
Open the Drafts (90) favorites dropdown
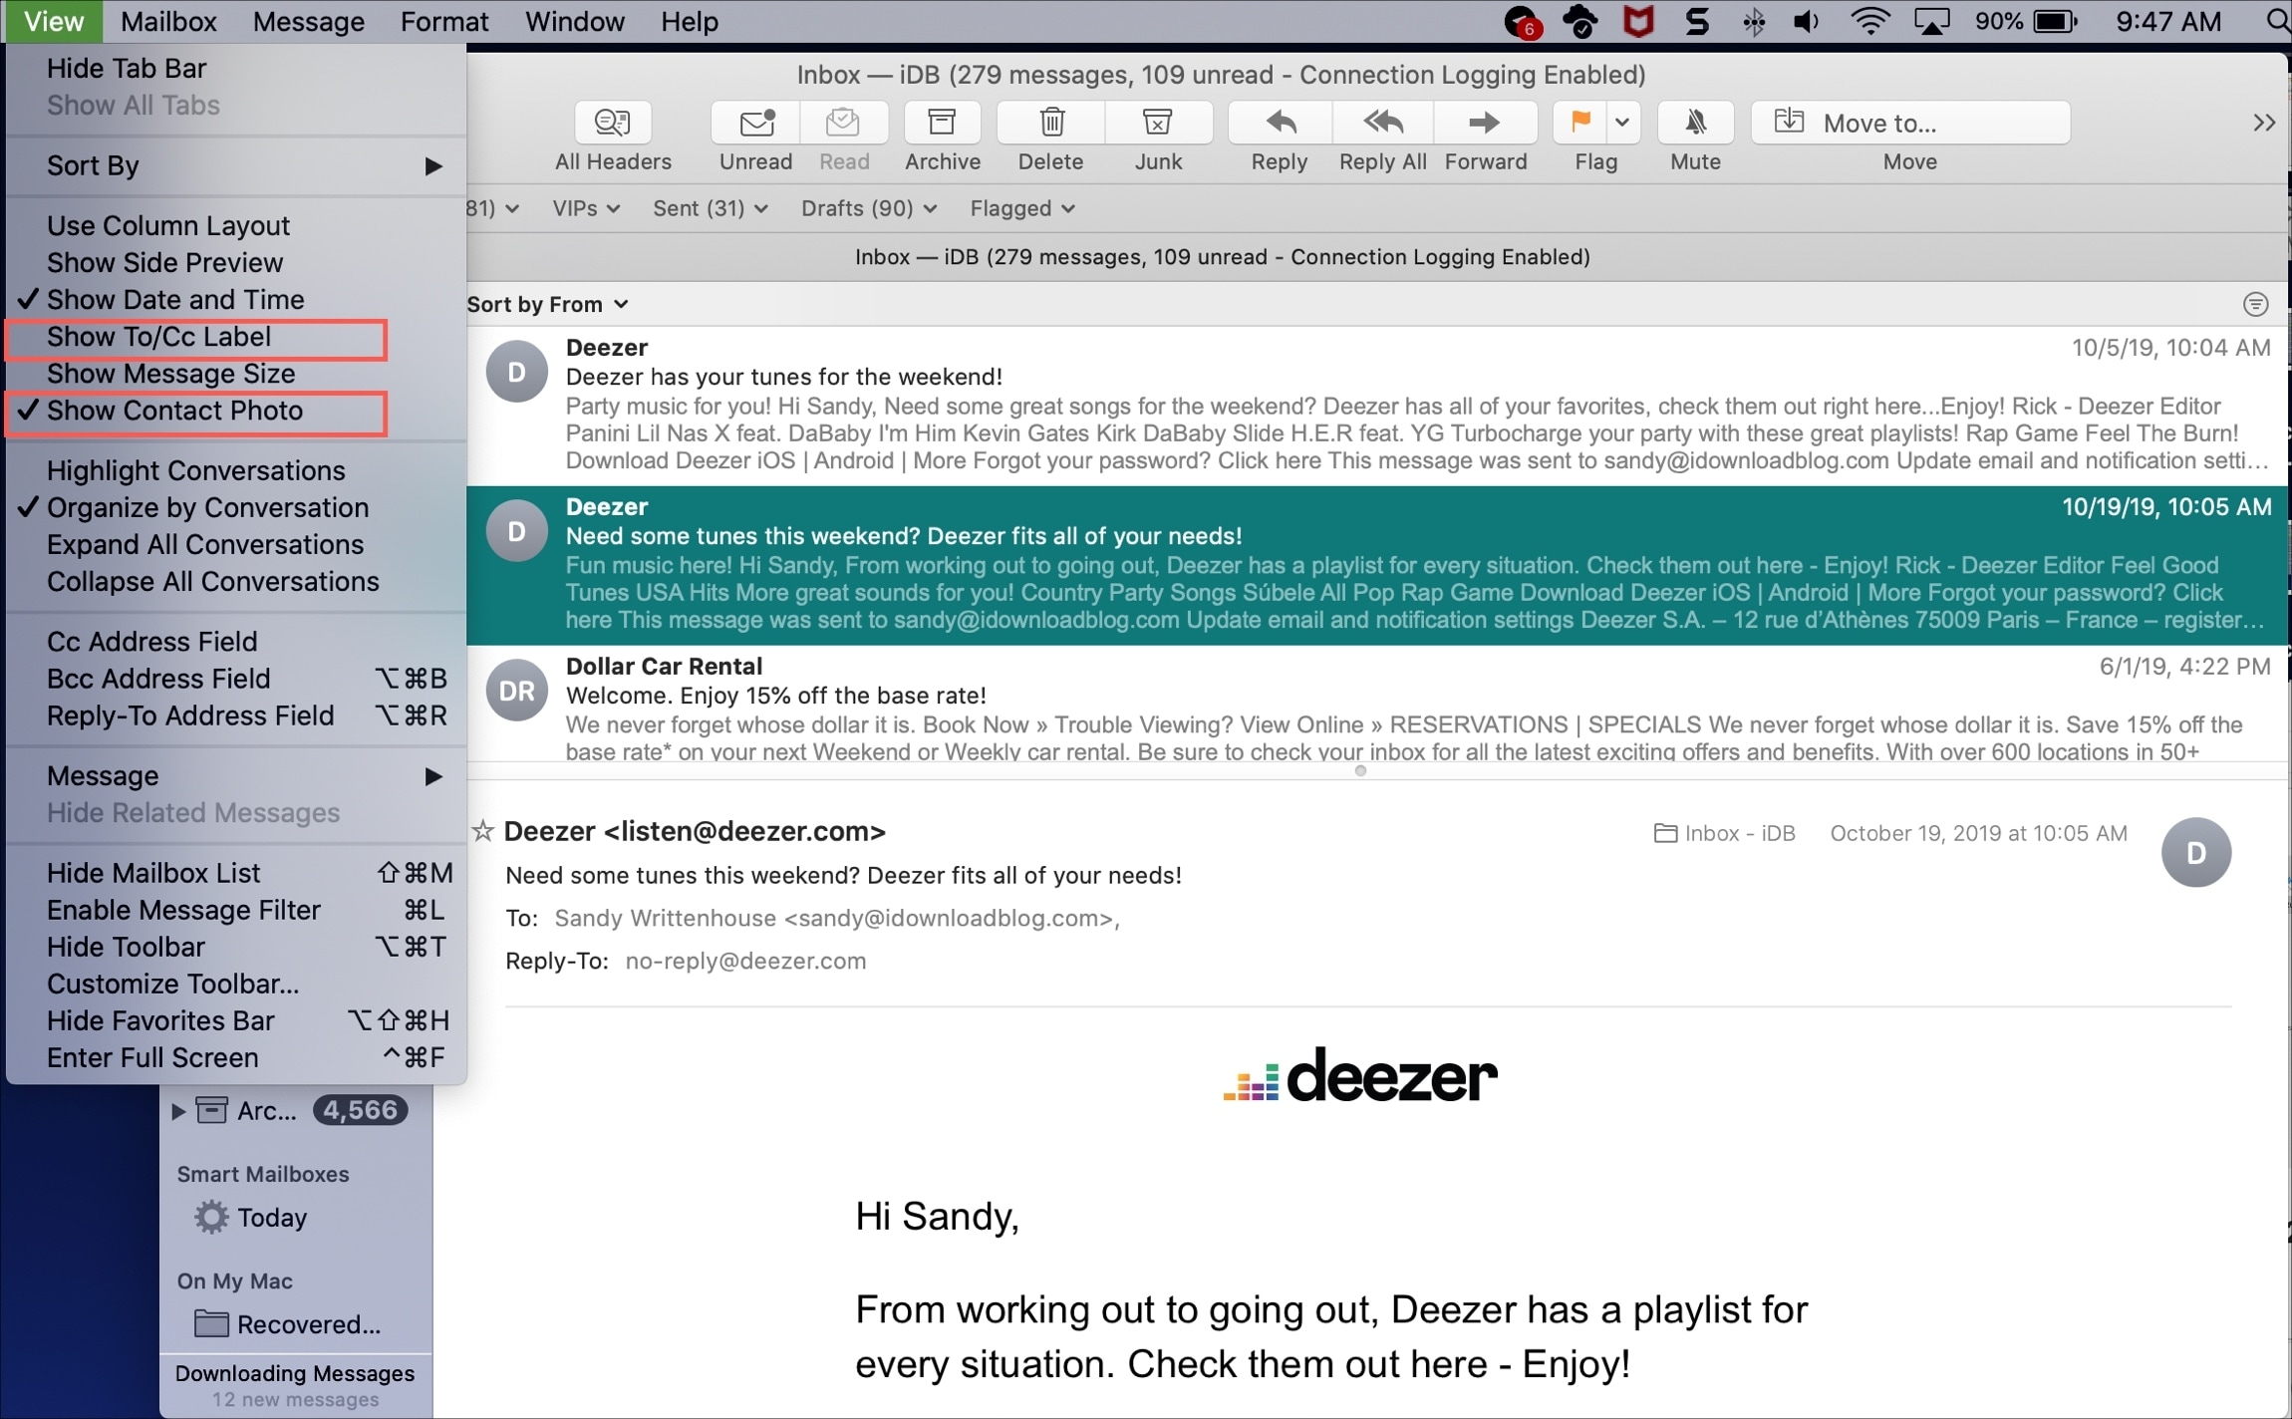click(869, 208)
